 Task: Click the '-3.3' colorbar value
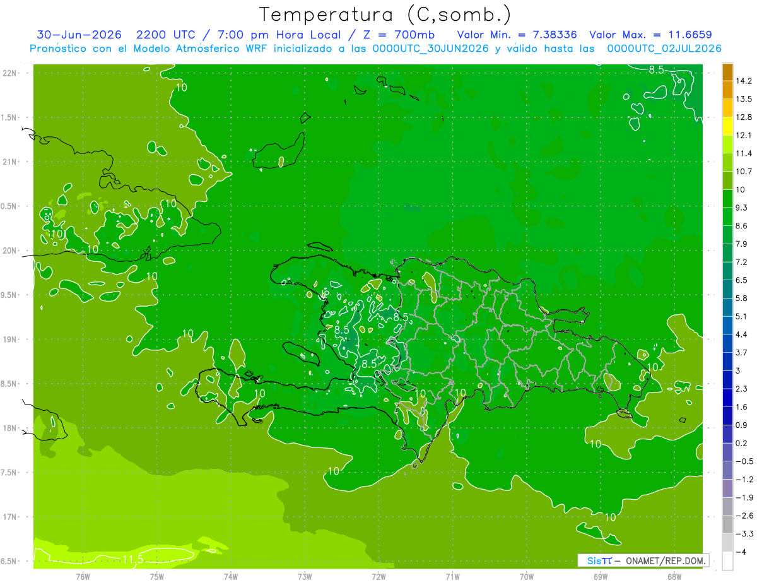[x=744, y=534]
